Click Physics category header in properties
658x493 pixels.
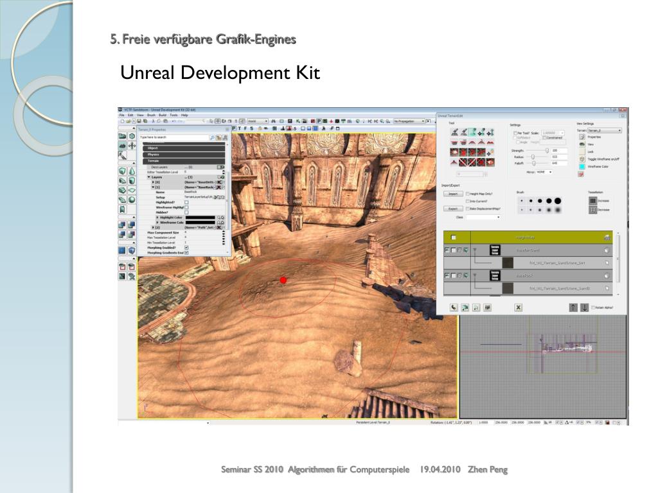tap(184, 155)
